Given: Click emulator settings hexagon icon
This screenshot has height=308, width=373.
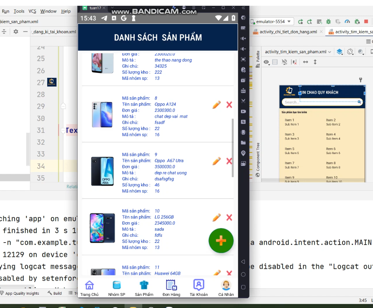Looking at the screenshot, I should pyautogui.click(x=243, y=18).
